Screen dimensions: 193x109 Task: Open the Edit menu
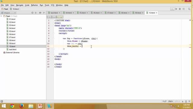7,5
